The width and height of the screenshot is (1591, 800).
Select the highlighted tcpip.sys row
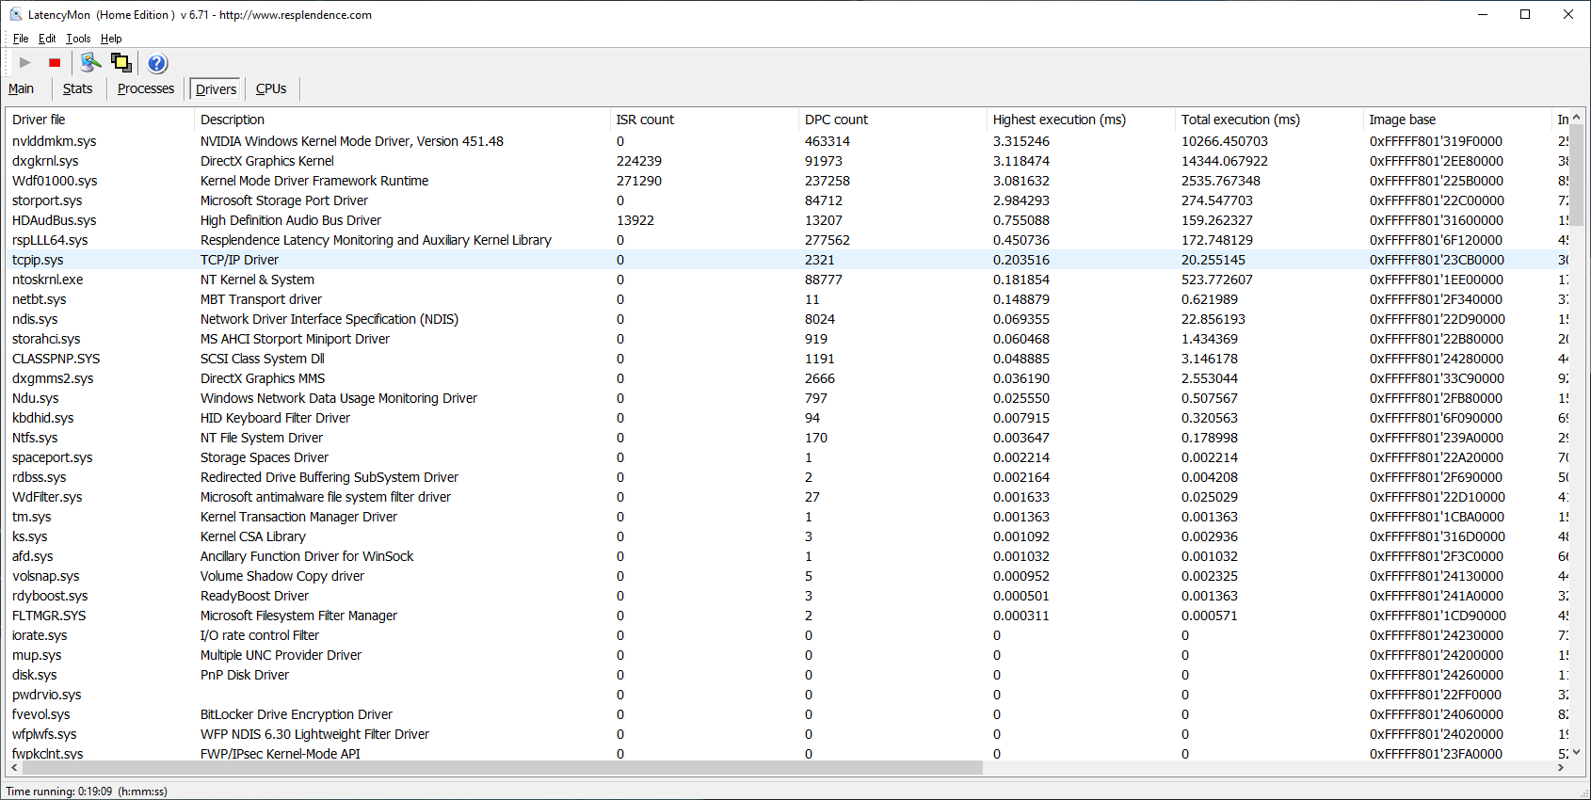(787, 260)
